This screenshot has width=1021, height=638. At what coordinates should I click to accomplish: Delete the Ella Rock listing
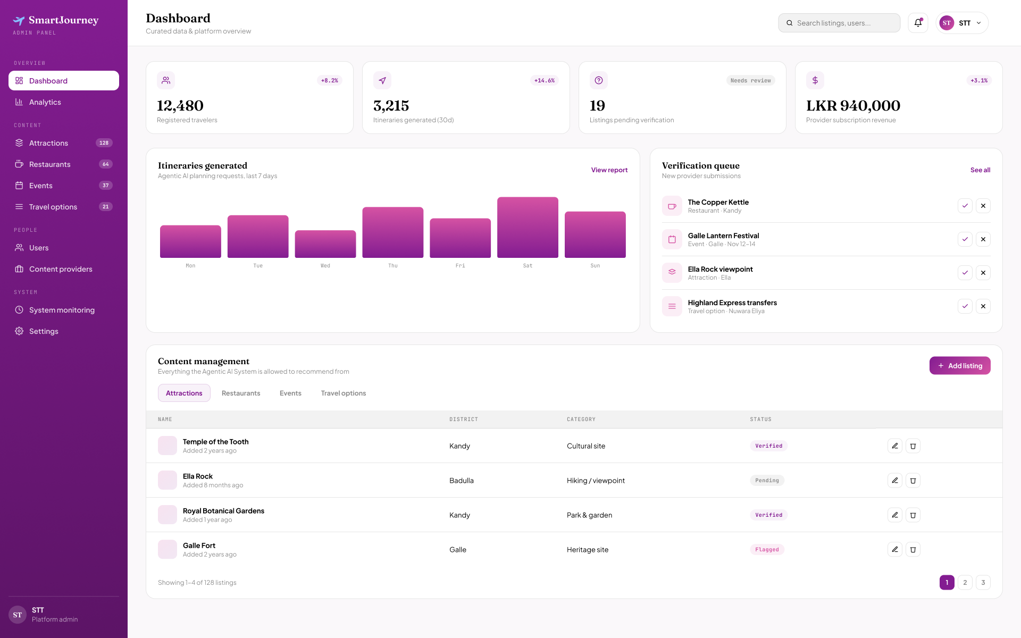pyautogui.click(x=913, y=481)
